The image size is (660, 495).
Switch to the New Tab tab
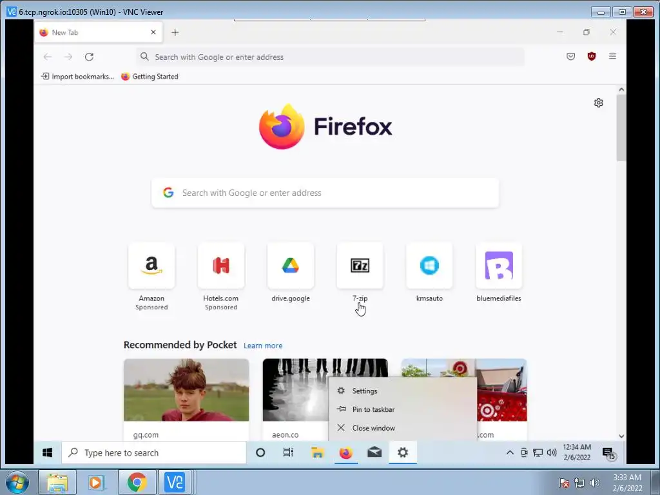(x=98, y=32)
